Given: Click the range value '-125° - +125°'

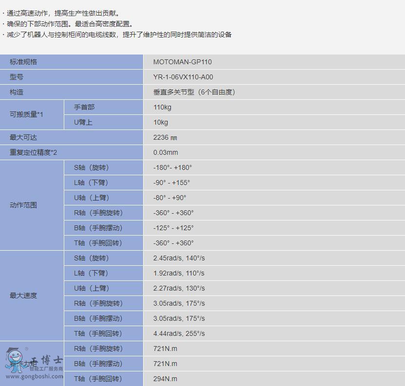Looking at the screenshot, I should click(173, 228).
